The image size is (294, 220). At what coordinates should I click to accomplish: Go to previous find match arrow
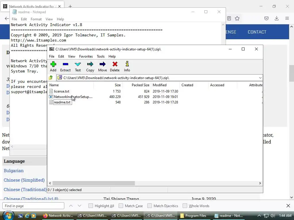click(71, 206)
